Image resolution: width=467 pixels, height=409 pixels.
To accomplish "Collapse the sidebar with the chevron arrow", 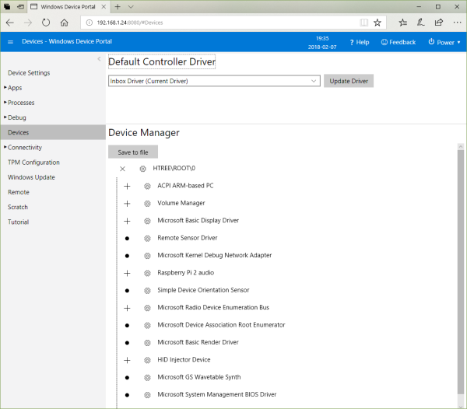I will coord(99,59).
